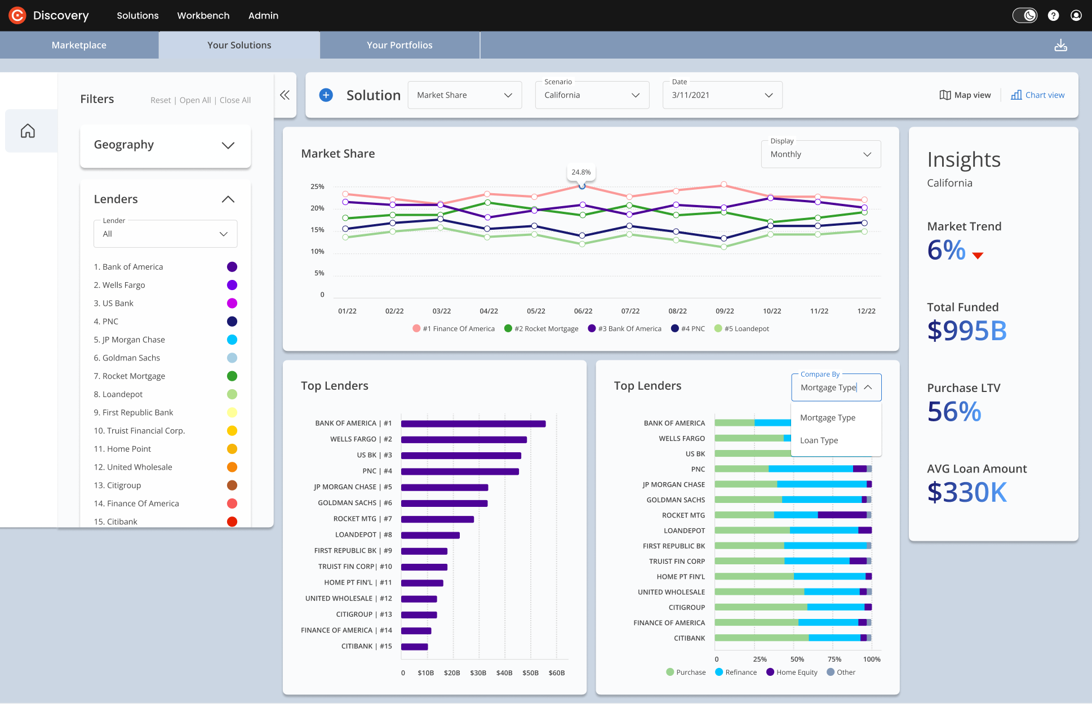Viewport: 1092px width, 704px height.
Task: Click Loandepot light green swatch
Action: pos(232,394)
